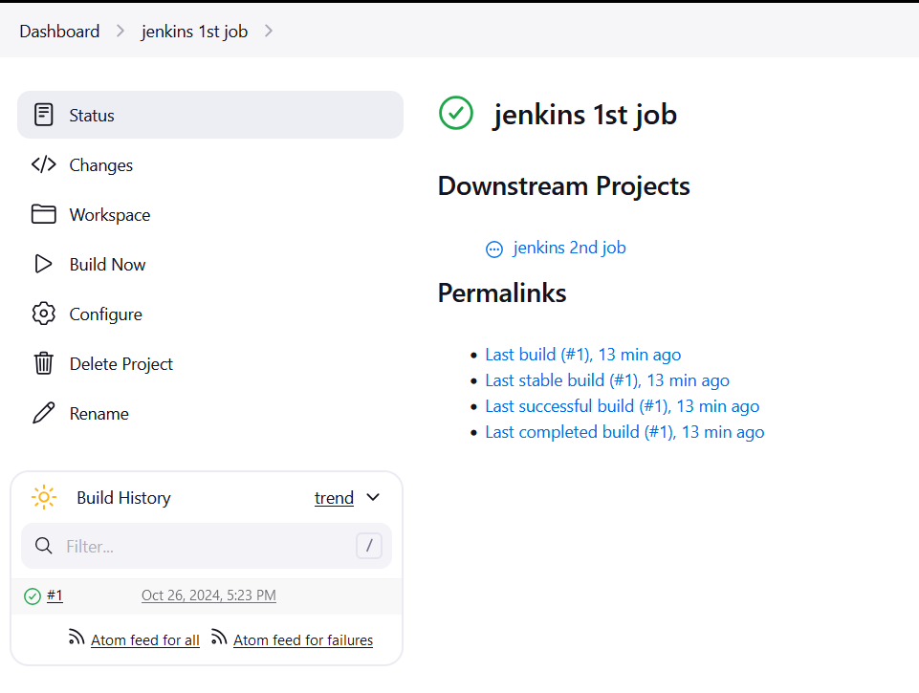This screenshot has height=693, width=919.
Task: Click the RSS icon for Atom feed for all
Action: pos(77,638)
